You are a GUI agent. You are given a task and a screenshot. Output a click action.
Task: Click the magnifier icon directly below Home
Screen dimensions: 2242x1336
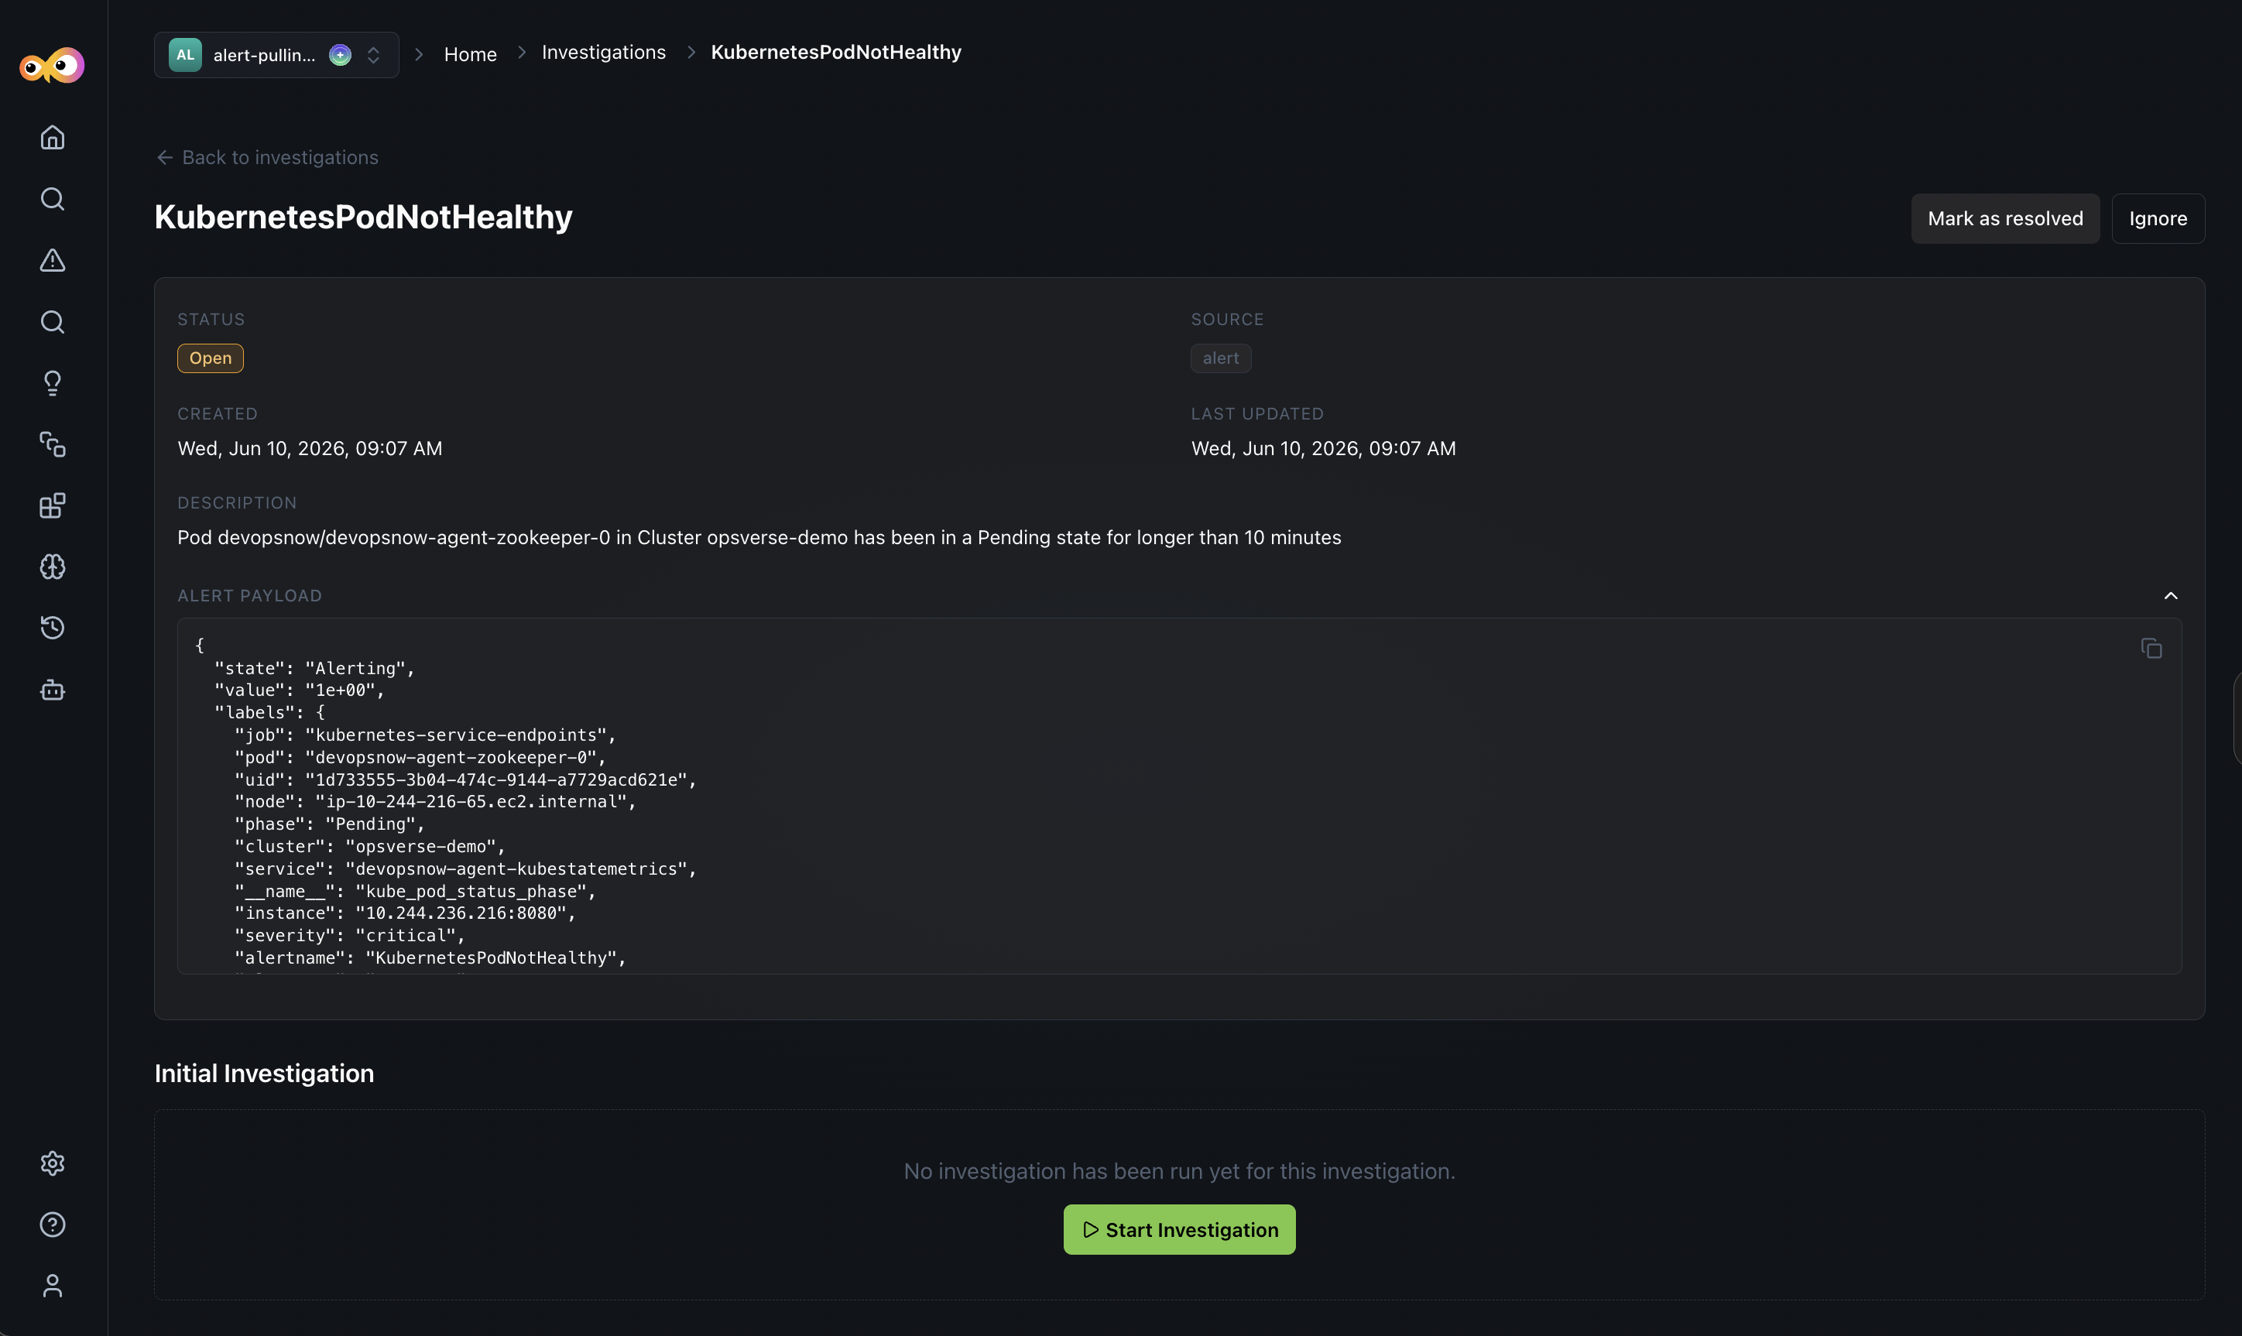point(52,199)
